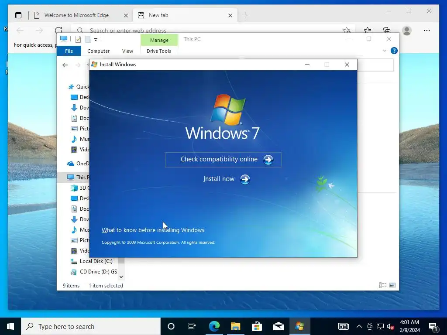Viewport: 447px width, 335px height.
Task: Open the Windows Start menu
Action: pyautogui.click(x=10, y=326)
